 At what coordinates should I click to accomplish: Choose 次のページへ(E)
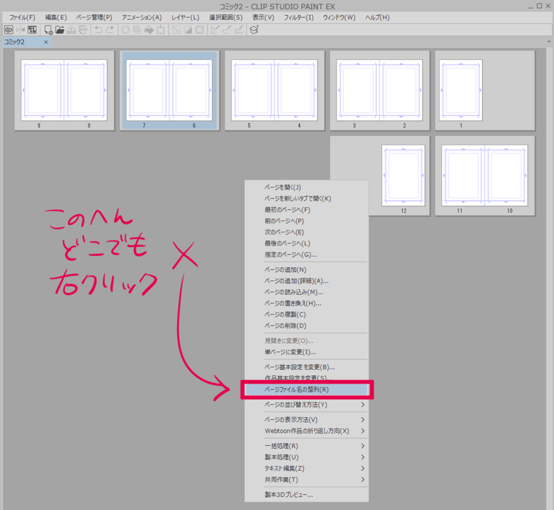tap(306, 232)
